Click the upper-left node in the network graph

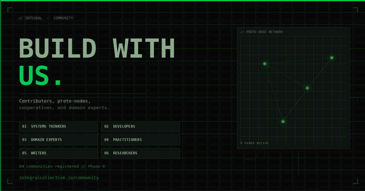(x=265, y=64)
